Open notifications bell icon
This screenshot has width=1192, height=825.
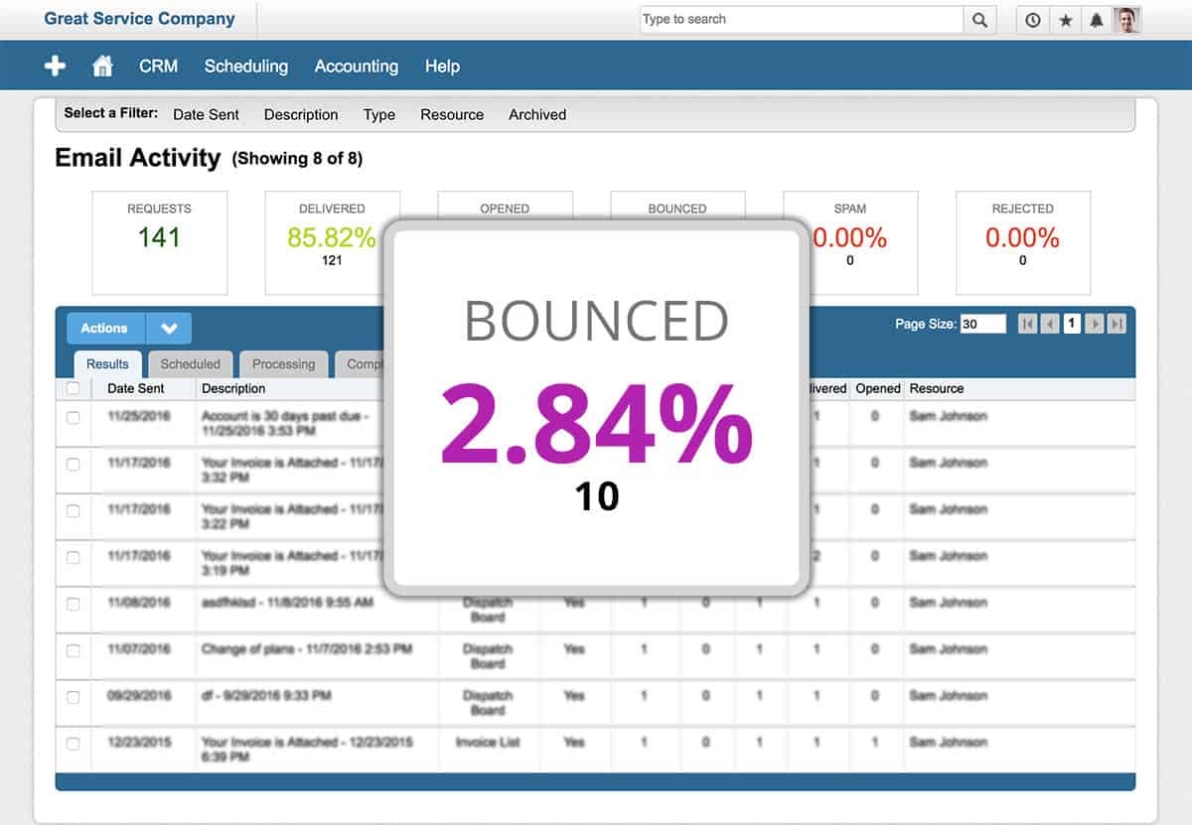tap(1097, 20)
